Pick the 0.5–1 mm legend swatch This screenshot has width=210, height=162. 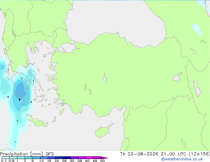coord(13,158)
